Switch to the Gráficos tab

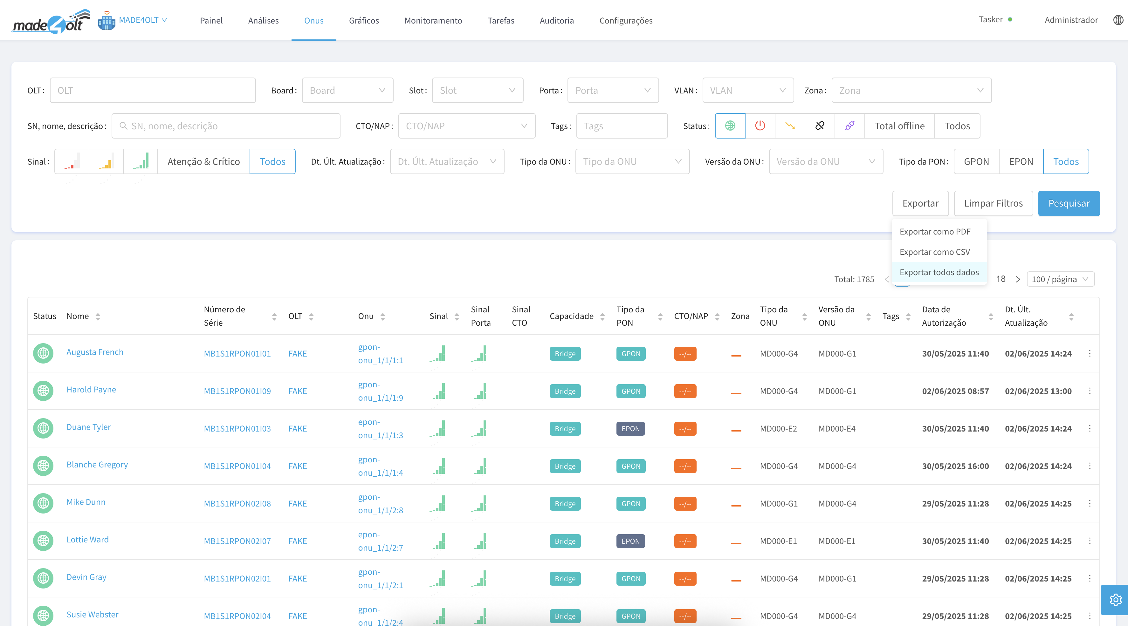click(x=364, y=21)
